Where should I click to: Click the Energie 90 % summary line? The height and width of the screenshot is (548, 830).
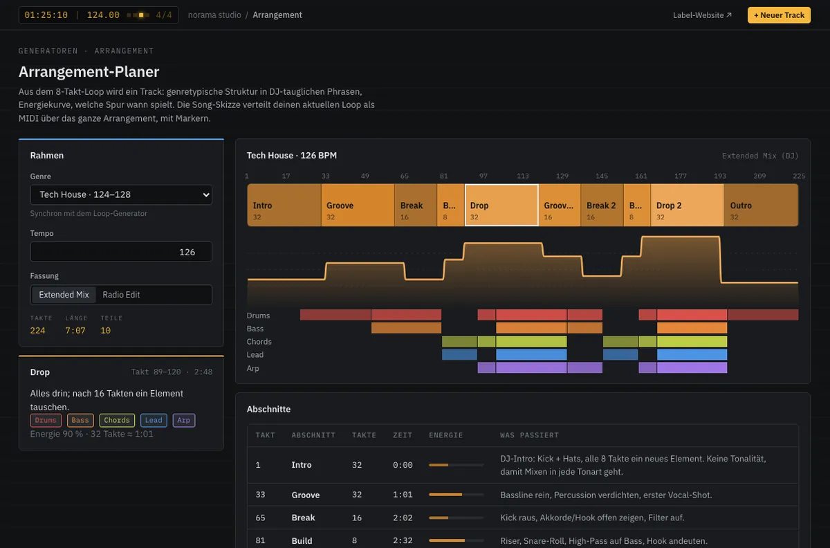coord(92,434)
